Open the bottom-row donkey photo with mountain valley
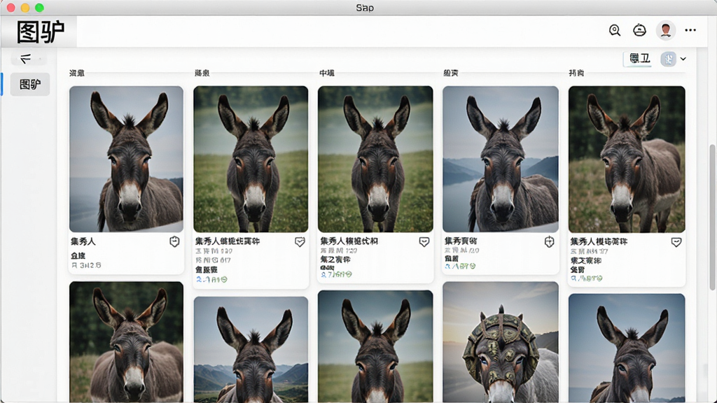The height and width of the screenshot is (403, 717). pyautogui.click(x=251, y=350)
